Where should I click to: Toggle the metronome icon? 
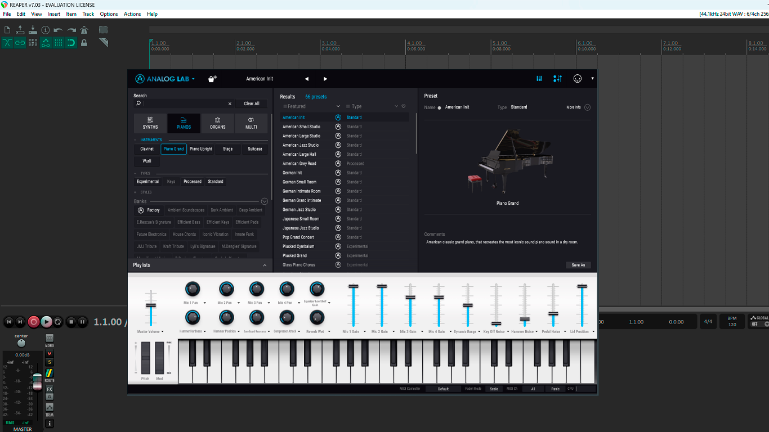(84, 30)
